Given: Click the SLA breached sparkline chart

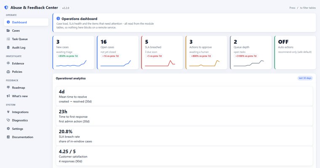Looking at the screenshot, I should (x=160, y=63).
